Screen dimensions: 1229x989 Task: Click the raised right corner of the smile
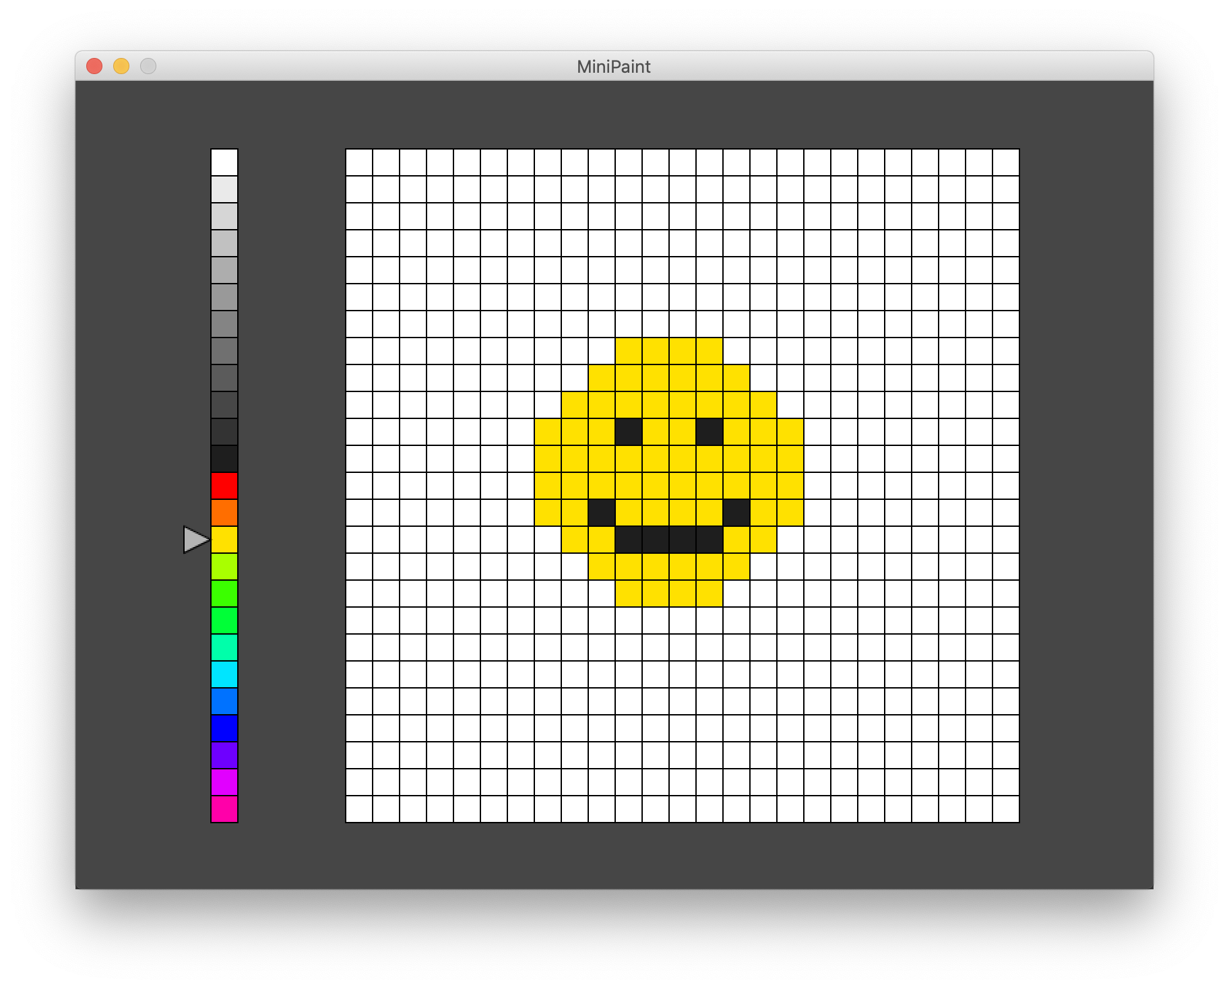pyautogui.click(x=736, y=513)
